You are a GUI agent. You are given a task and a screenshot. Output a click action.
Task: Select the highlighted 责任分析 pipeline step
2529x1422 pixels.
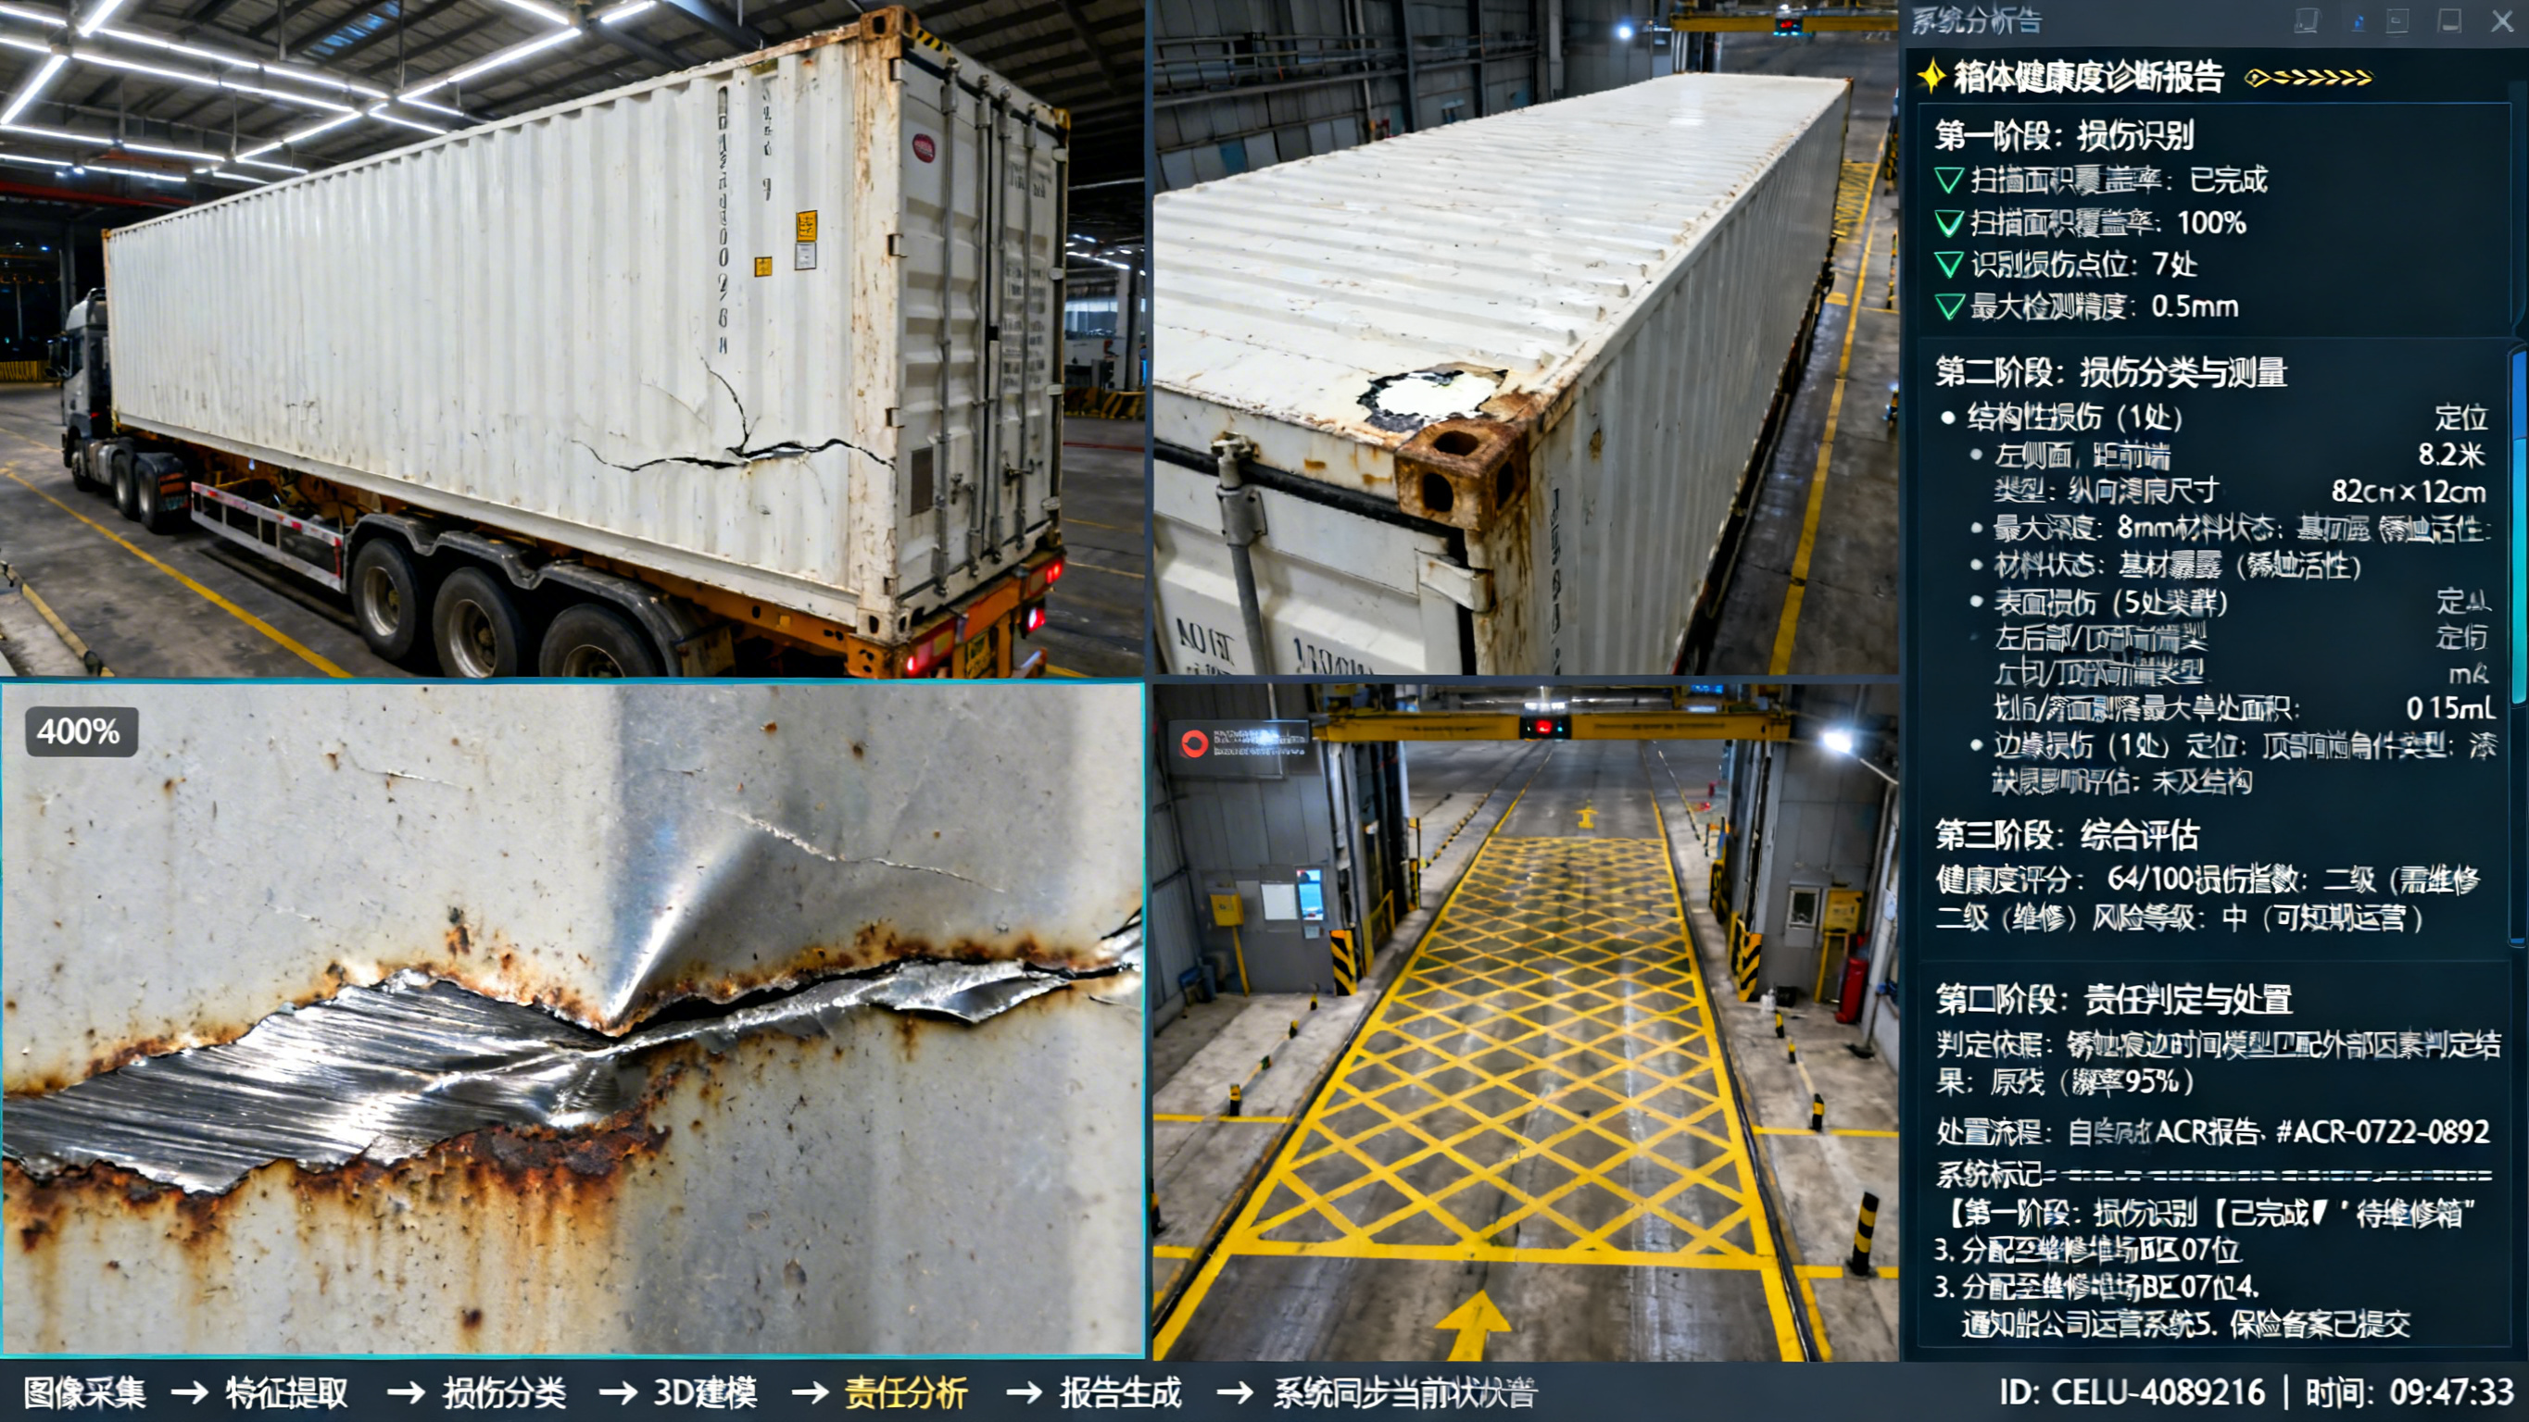[x=906, y=1391]
